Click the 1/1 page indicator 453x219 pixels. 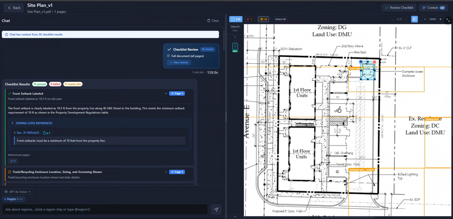click(x=399, y=19)
